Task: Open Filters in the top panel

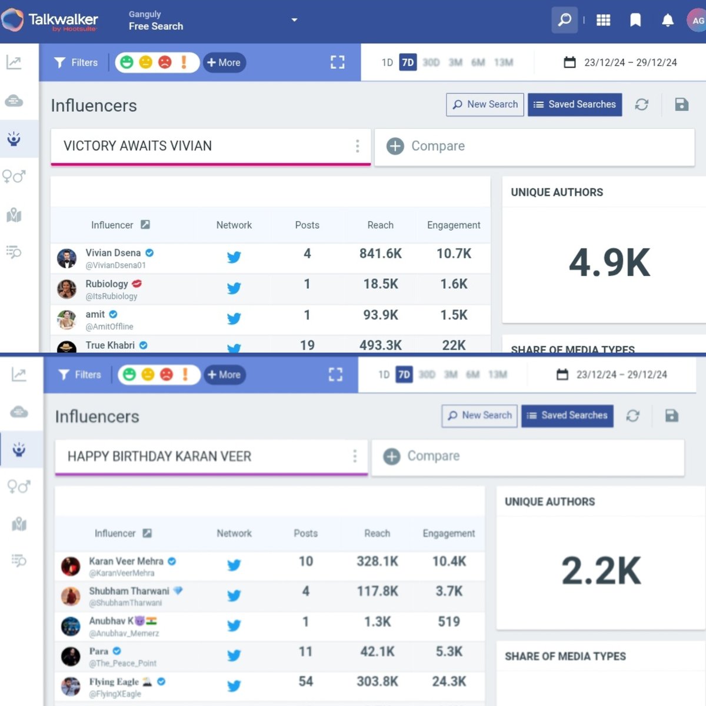Action: [76, 62]
